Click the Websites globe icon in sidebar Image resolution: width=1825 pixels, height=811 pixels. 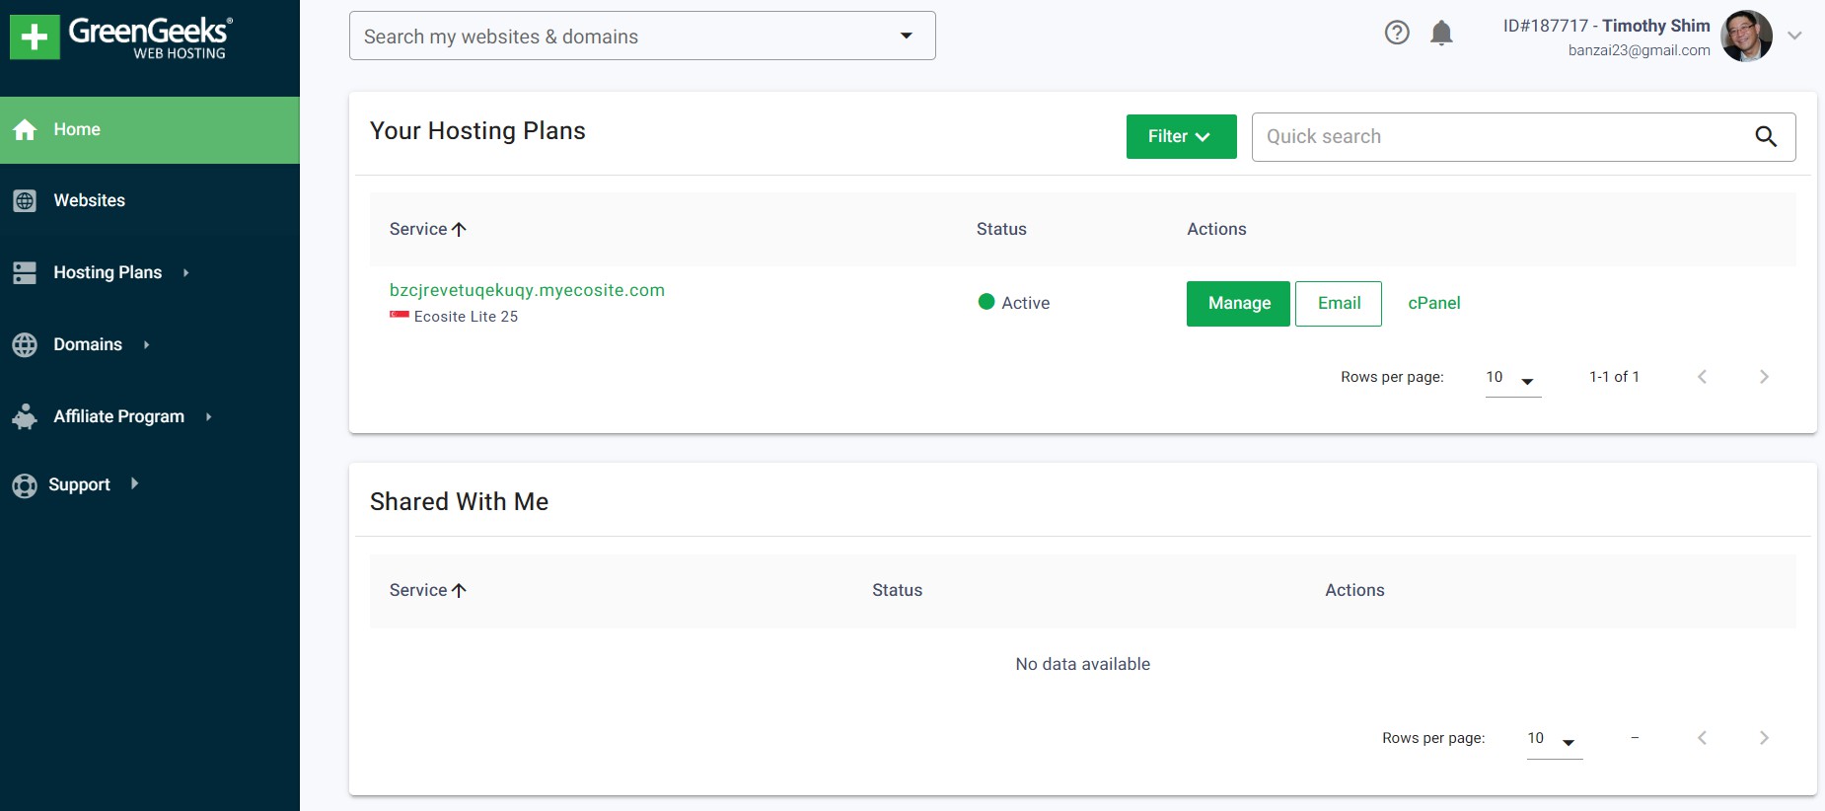(25, 201)
